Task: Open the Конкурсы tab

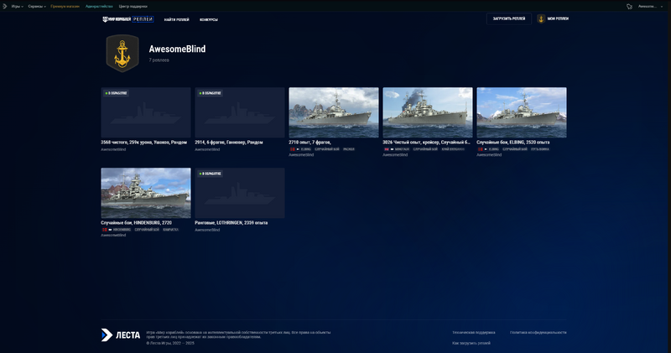Action: tap(208, 19)
